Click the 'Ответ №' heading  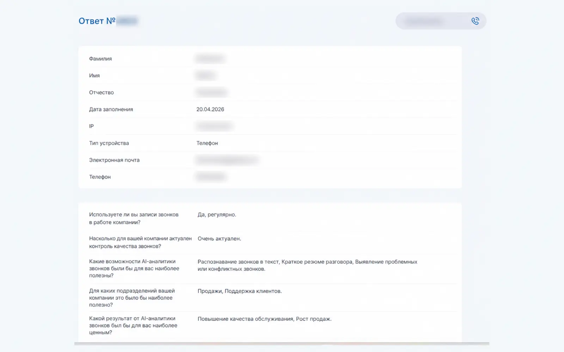tap(97, 21)
